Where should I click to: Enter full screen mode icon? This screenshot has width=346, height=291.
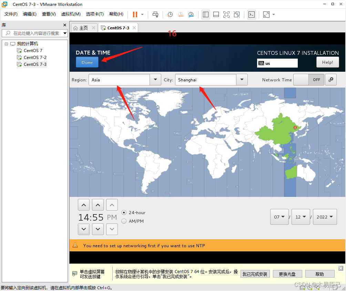226,14
